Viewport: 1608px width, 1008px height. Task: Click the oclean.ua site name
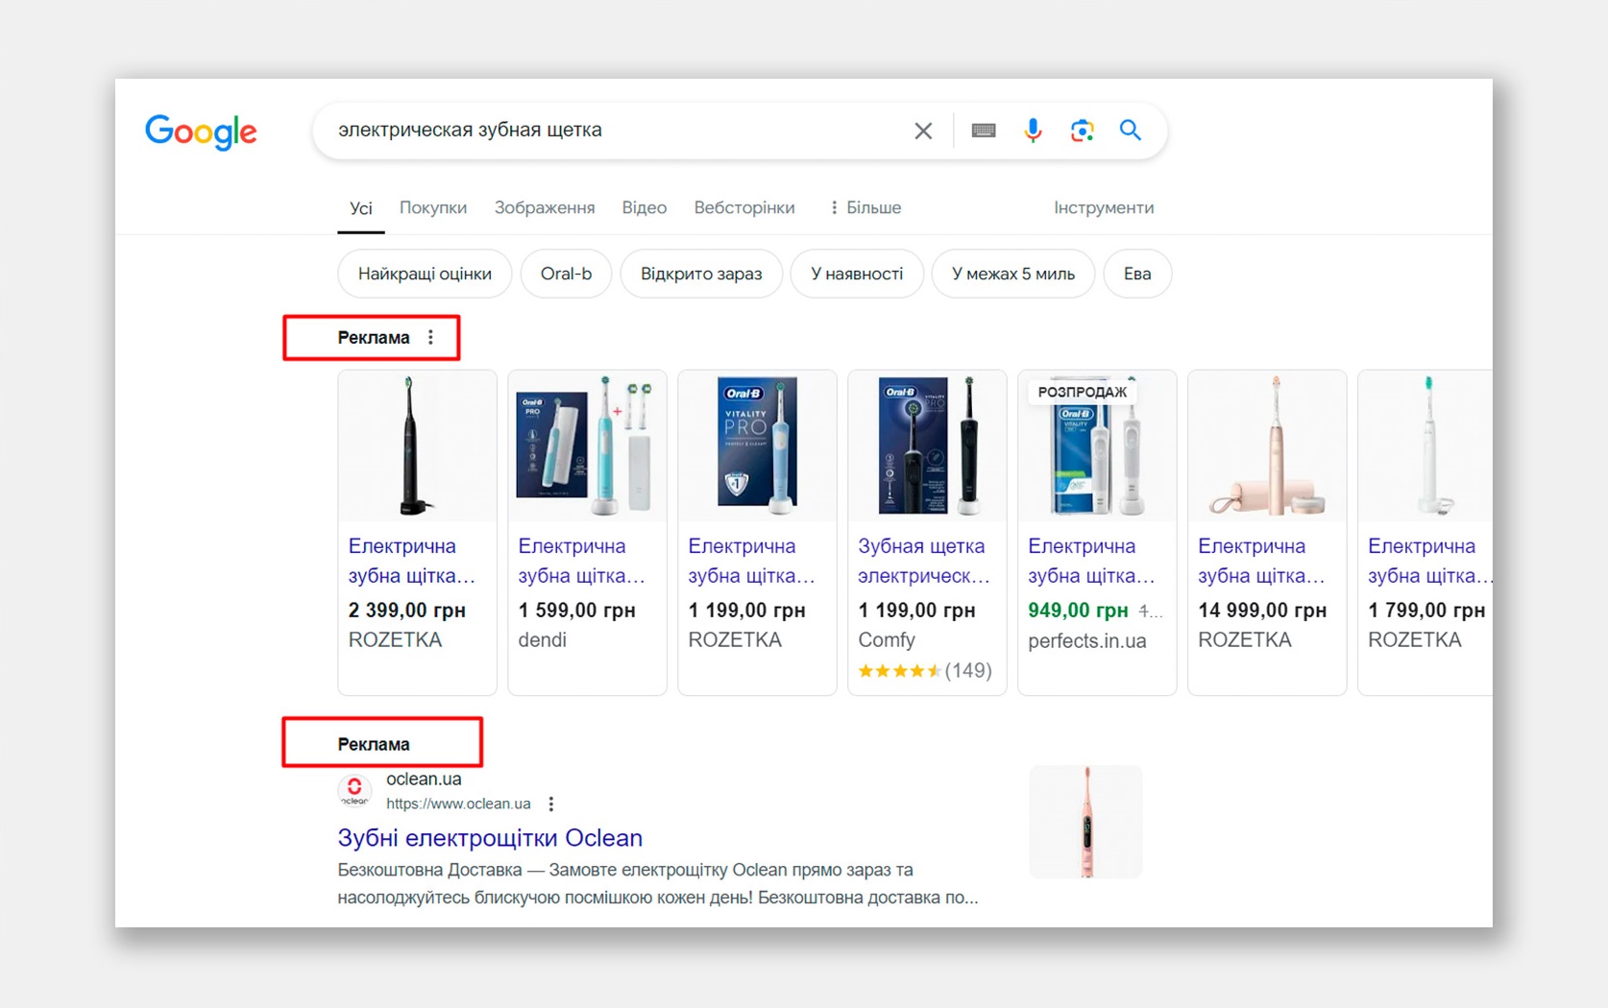(424, 780)
